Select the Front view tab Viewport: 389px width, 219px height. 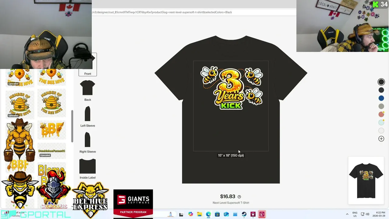click(x=88, y=64)
